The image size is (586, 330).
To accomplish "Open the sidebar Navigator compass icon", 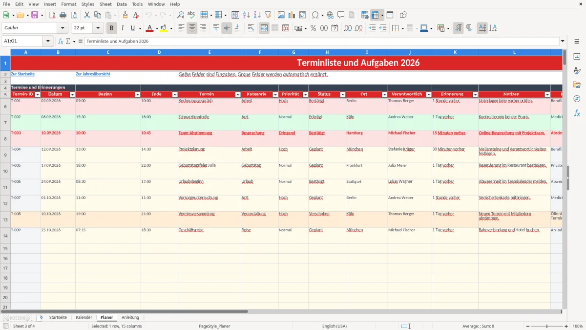I will (577, 99).
